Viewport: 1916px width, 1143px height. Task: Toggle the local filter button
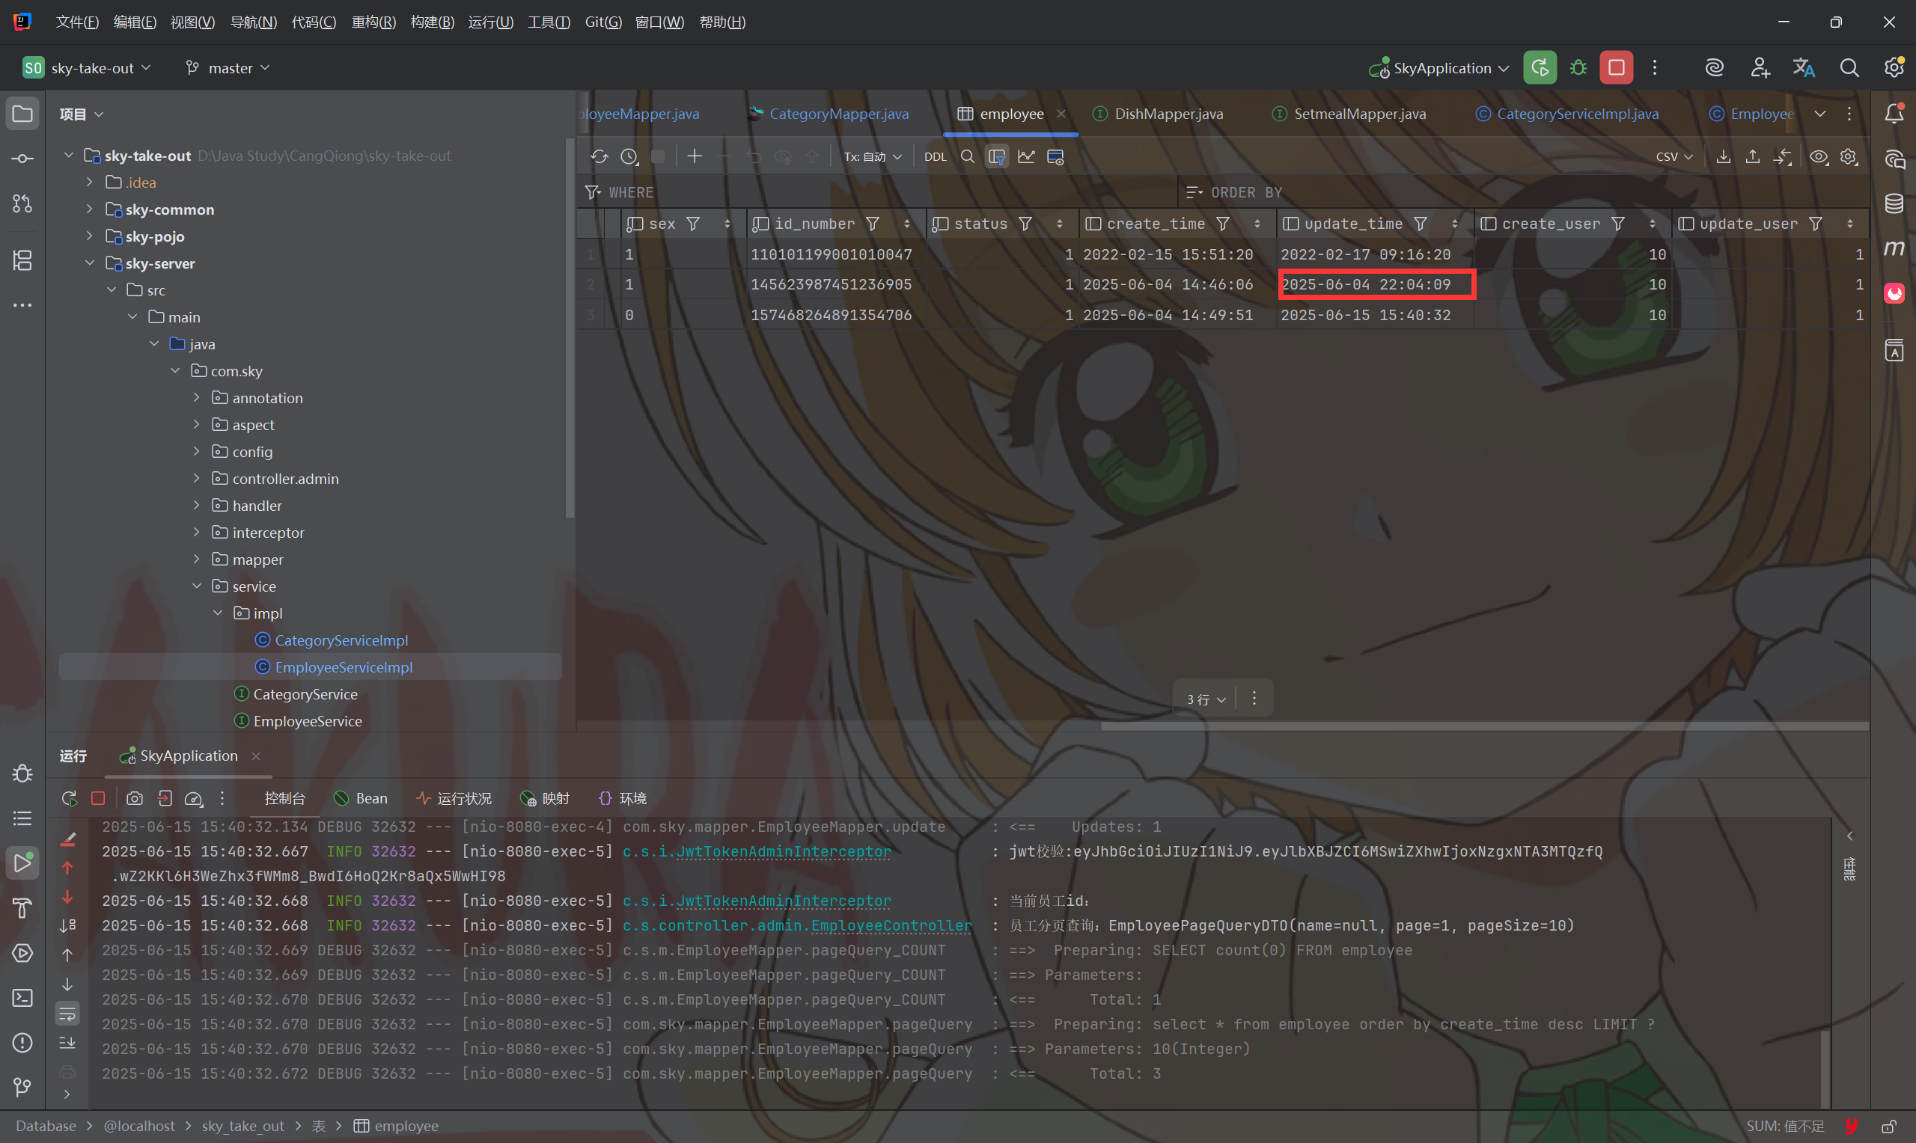coord(997,157)
